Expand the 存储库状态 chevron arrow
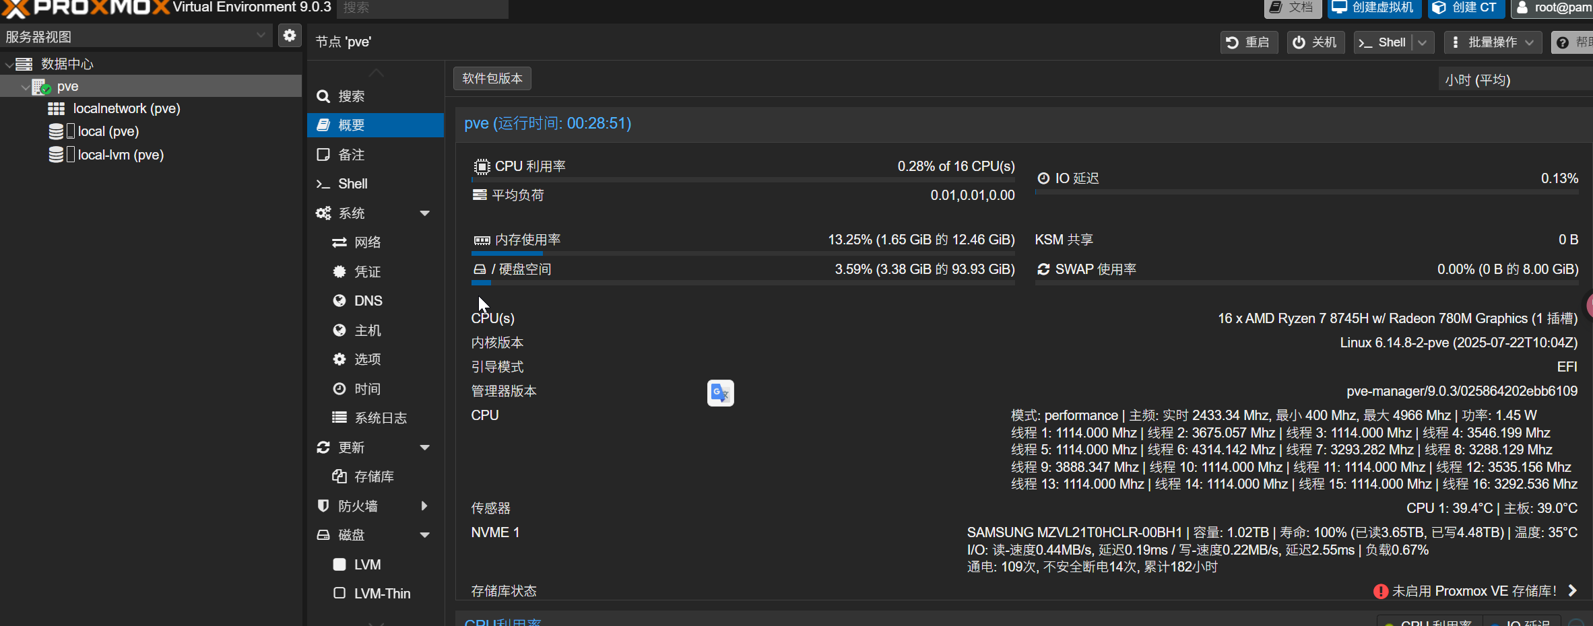This screenshot has width=1593, height=626. pos(1572,591)
